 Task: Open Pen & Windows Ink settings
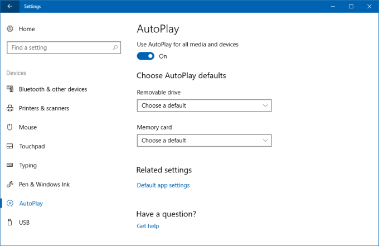click(44, 184)
